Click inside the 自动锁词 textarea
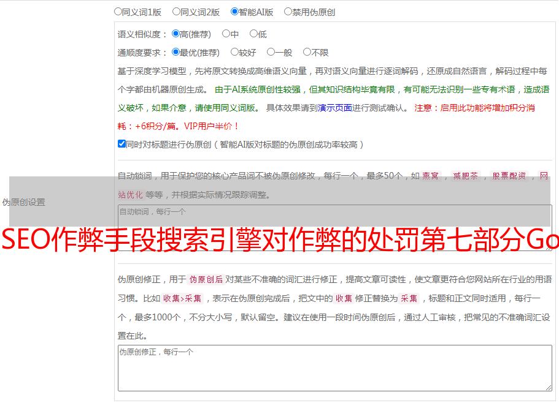This screenshot has height=403, width=559. click(335, 228)
